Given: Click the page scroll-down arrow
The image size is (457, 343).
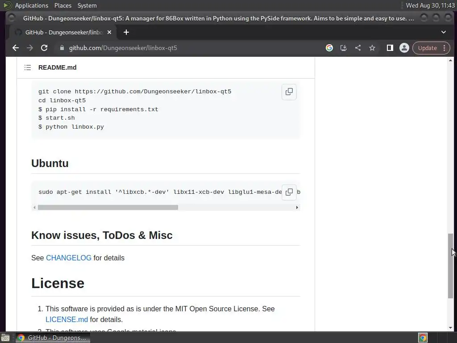Looking at the screenshot, I should pos(451,328).
